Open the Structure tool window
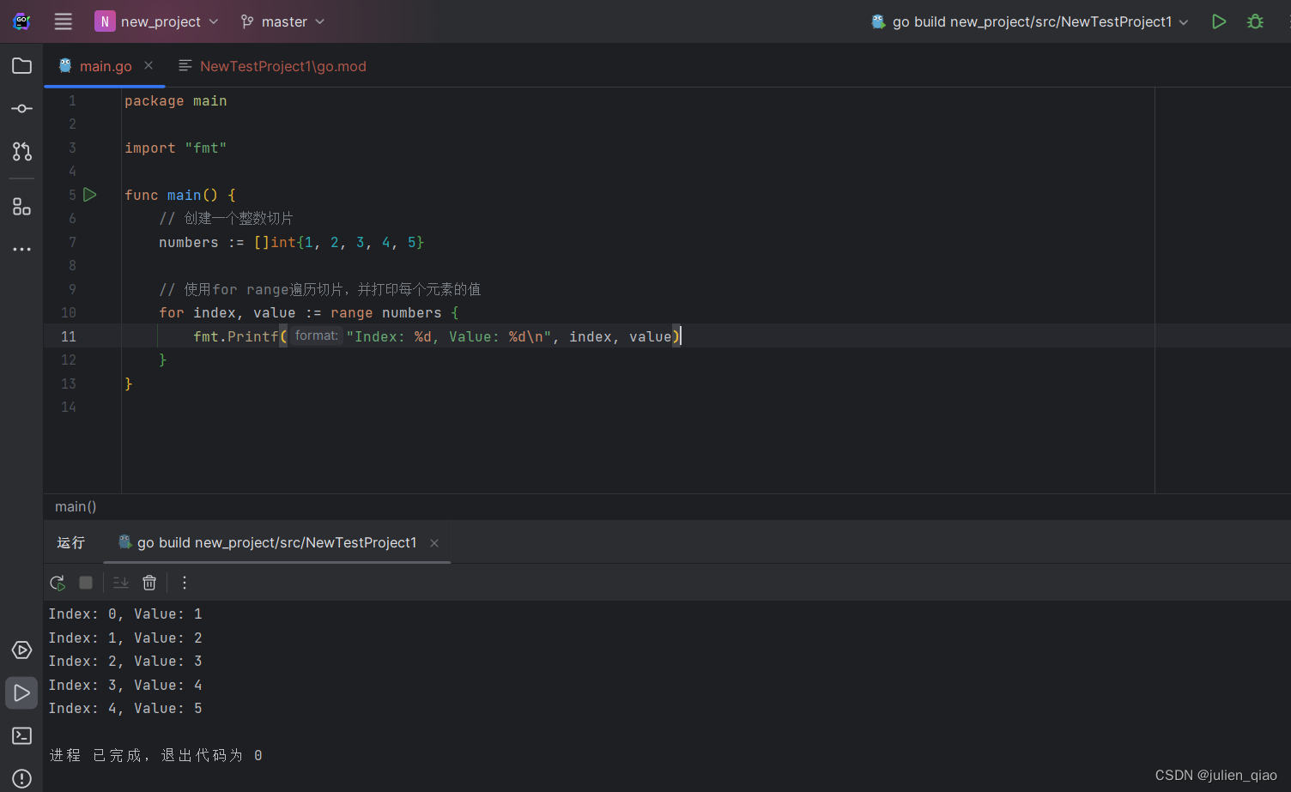Viewport: 1291px width, 792px height. (22, 207)
